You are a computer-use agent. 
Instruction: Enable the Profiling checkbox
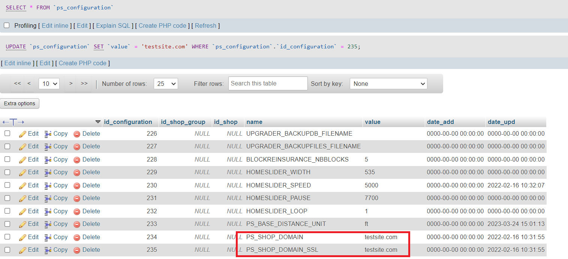click(7, 25)
